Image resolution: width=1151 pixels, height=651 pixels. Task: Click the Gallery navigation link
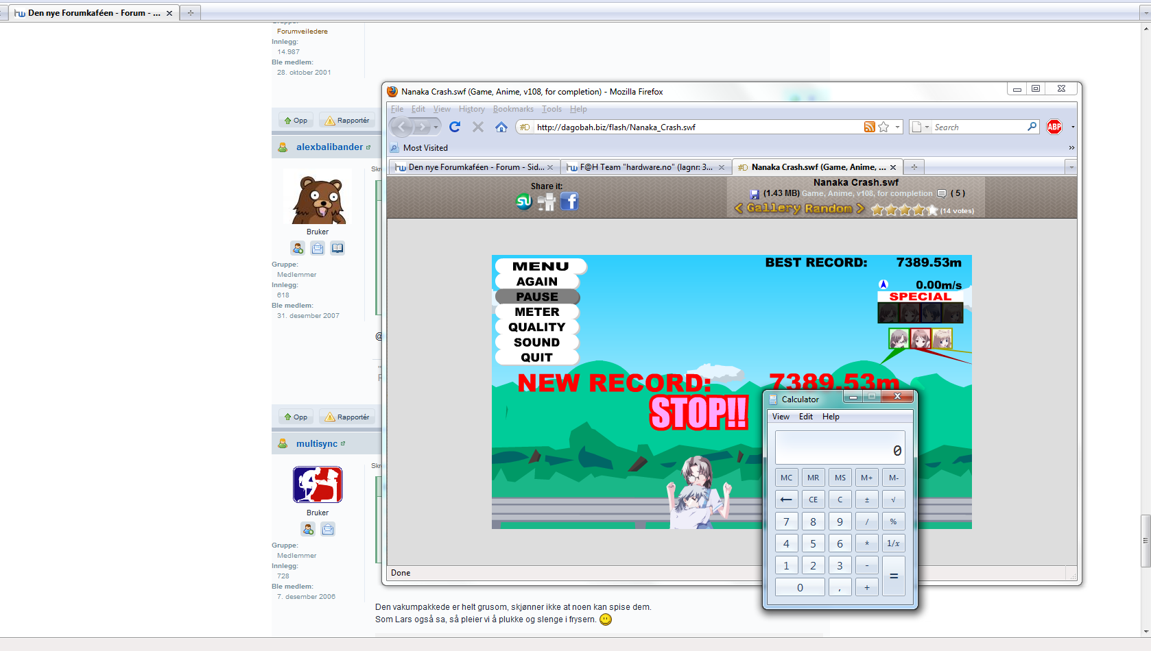coord(773,208)
